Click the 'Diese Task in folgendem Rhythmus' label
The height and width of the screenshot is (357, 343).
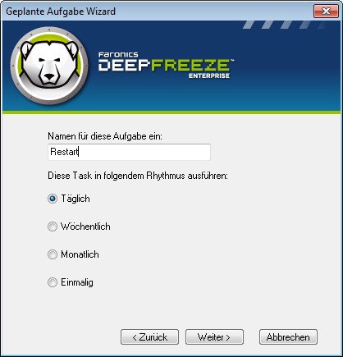click(138, 176)
